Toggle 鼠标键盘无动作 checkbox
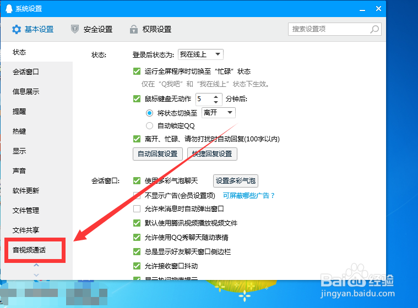Viewport: 418px width, 308px height. point(137,99)
